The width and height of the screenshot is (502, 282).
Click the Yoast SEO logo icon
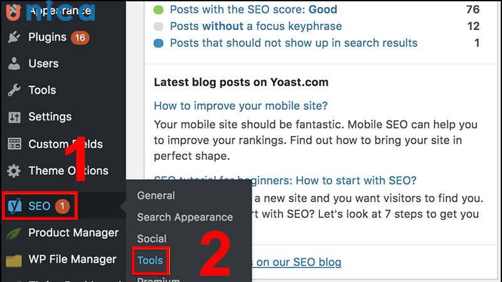14,206
